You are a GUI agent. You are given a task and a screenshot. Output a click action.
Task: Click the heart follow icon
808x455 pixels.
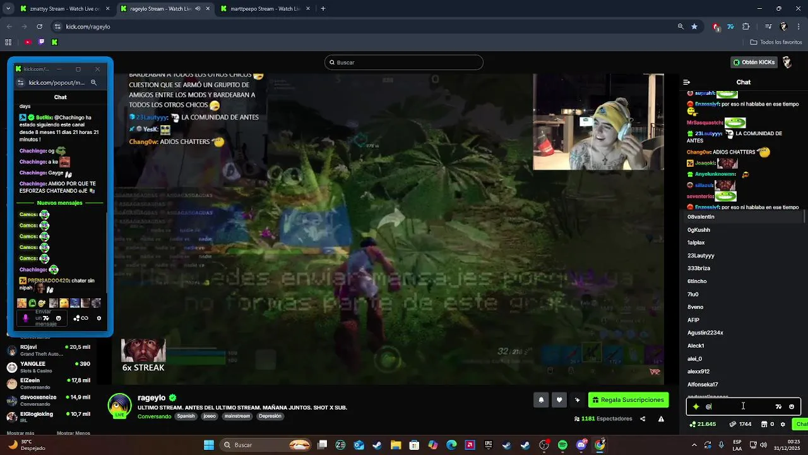tap(559, 399)
